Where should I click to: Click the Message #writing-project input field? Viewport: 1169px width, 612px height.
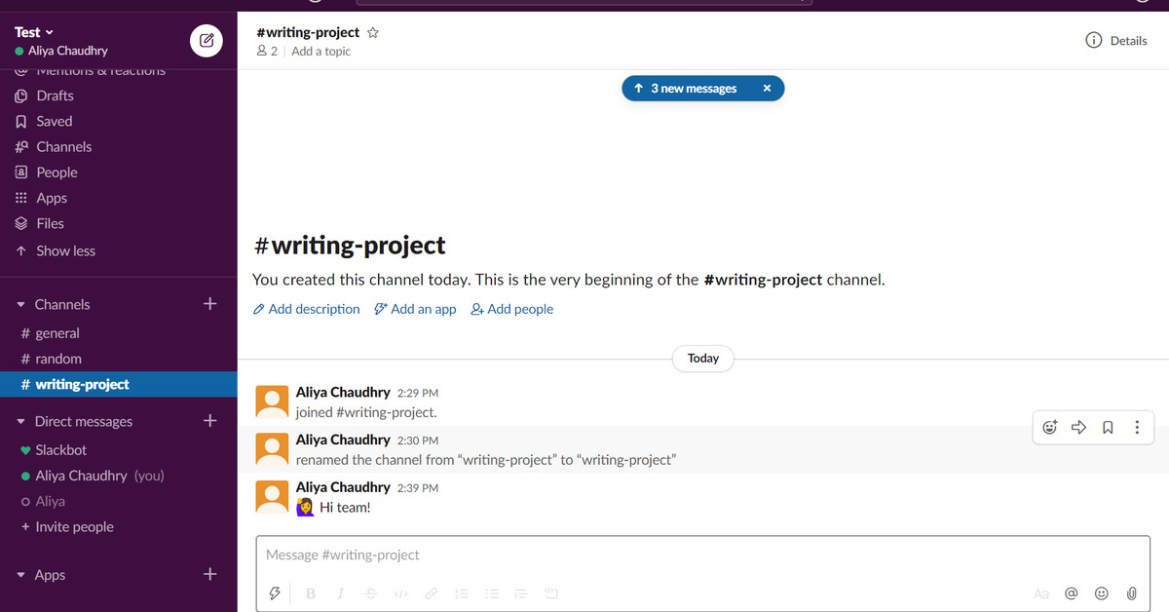coord(701,555)
